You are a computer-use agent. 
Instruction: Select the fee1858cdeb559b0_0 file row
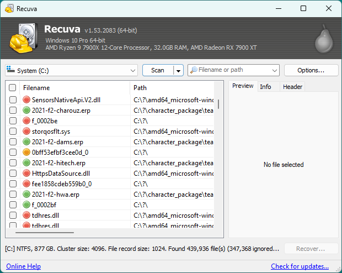click(x=110, y=183)
